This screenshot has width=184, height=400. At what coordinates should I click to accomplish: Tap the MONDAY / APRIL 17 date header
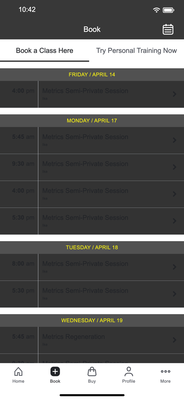pos(92,121)
